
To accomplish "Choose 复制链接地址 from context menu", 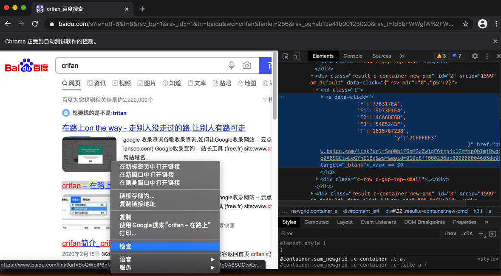I will pyautogui.click(x=165, y=204).
